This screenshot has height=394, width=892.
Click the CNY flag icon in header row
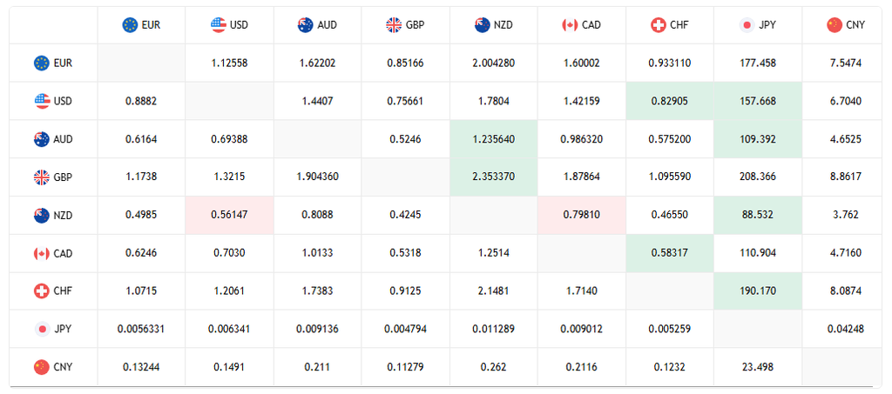pyautogui.click(x=835, y=25)
